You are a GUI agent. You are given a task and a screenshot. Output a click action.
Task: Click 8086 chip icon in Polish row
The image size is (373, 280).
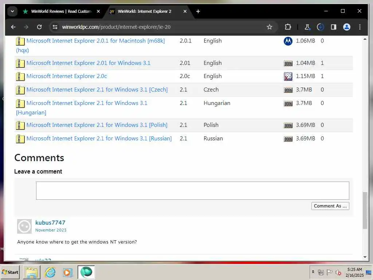tap(288, 125)
